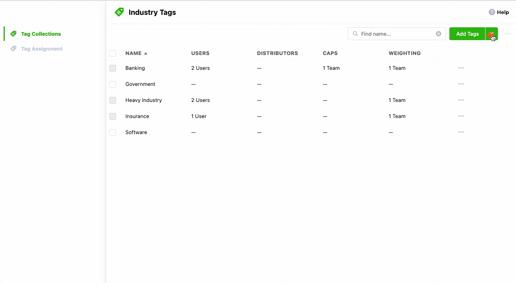
Task: Focus the Find name search field
Action: [x=397, y=34]
